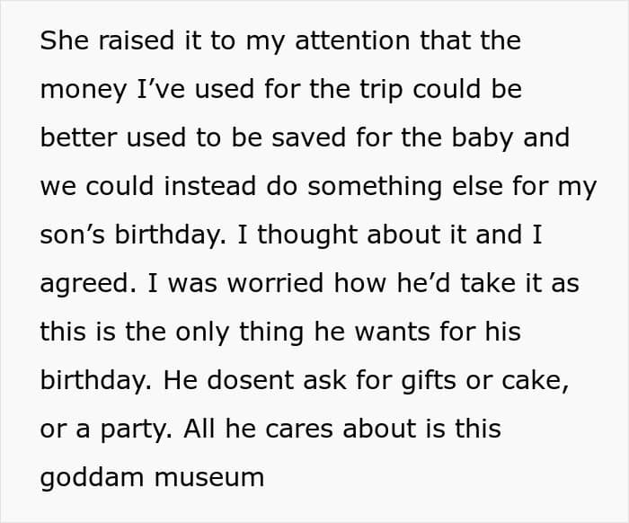
Task: Click the word "She" at paragraph start
Action: [x=64, y=40]
